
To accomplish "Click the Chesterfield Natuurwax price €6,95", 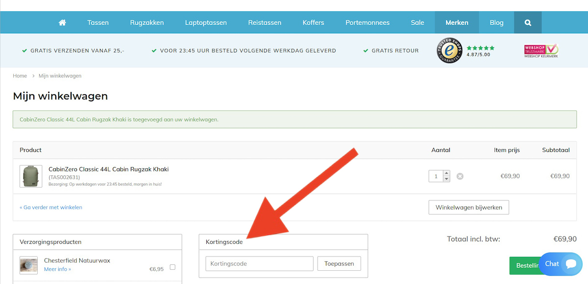I will [156, 269].
